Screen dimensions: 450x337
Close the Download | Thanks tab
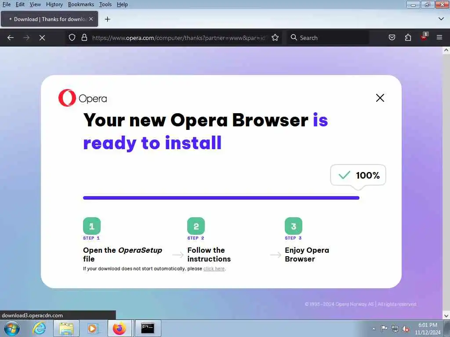91,19
